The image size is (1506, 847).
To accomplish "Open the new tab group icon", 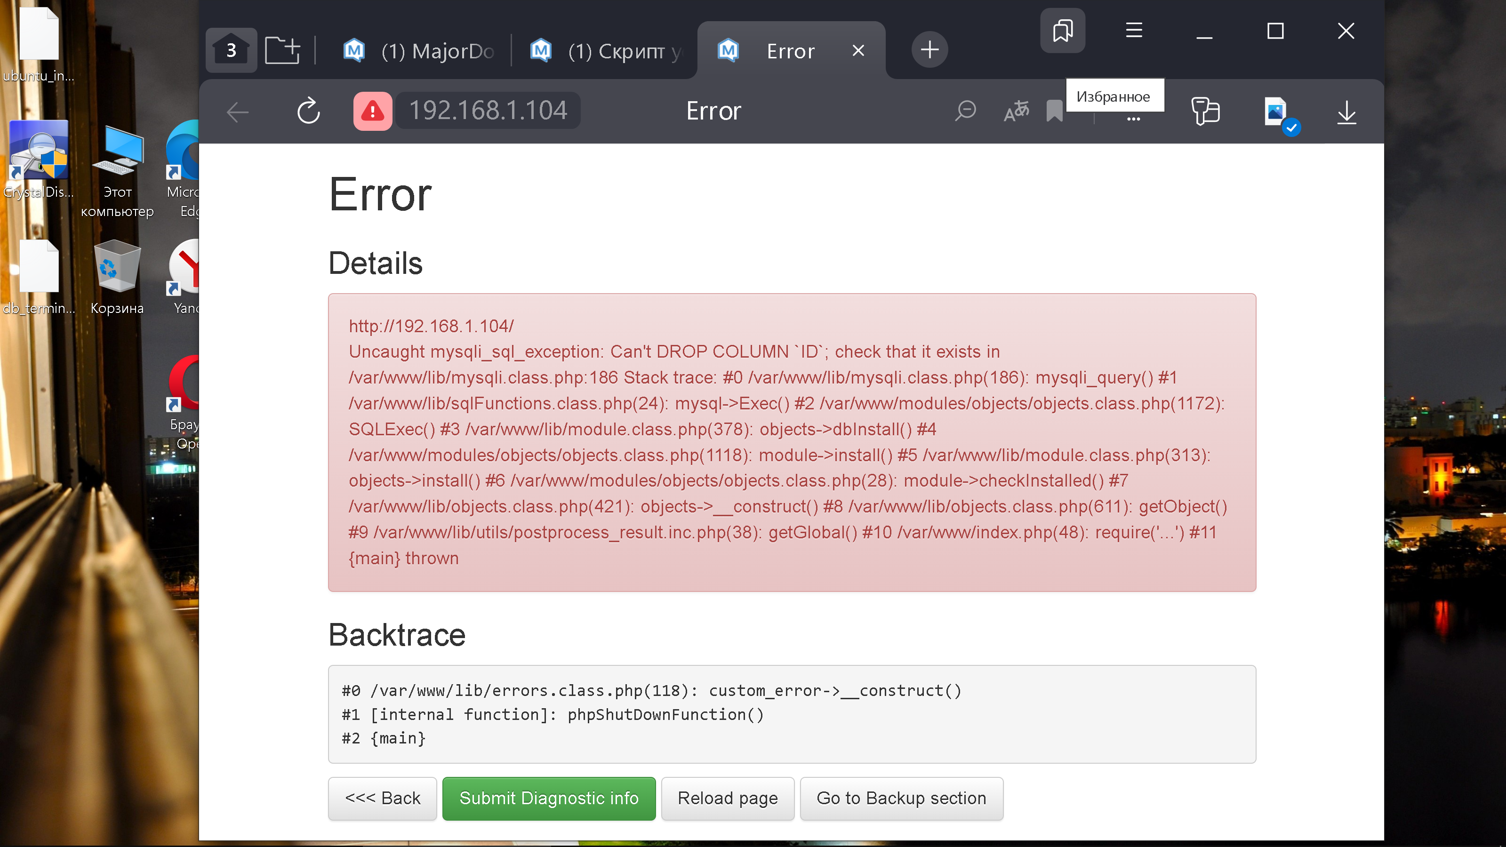I will click(x=282, y=50).
